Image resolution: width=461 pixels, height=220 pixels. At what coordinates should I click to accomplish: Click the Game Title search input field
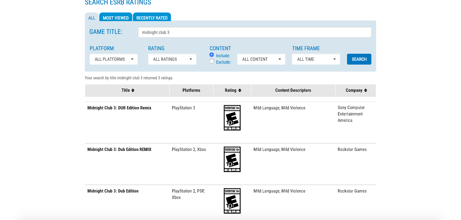click(255, 32)
